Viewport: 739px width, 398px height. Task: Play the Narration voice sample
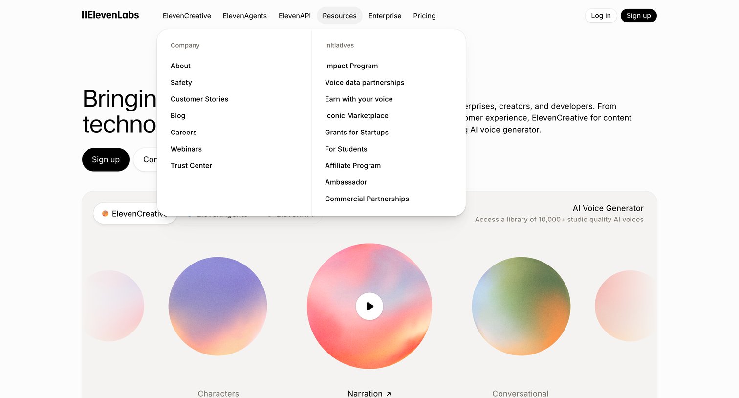click(369, 306)
